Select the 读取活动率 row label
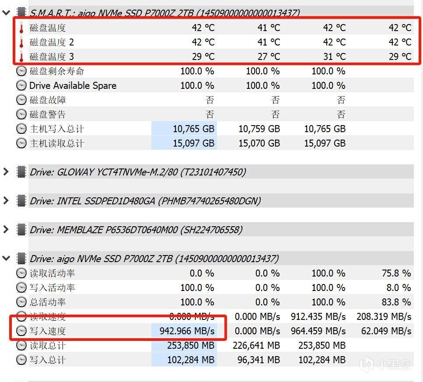Screen dimensions: 423x382 click(x=52, y=273)
